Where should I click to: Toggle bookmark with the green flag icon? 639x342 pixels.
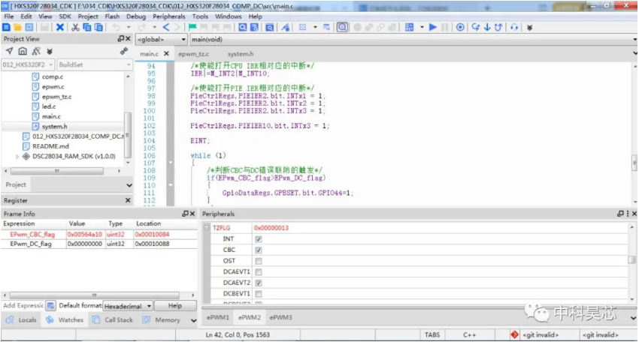coord(192,27)
